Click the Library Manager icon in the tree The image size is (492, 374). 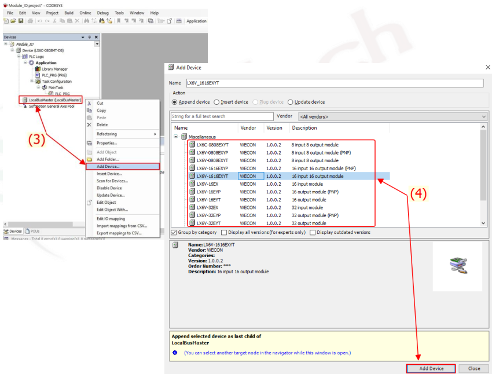(x=38, y=69)
